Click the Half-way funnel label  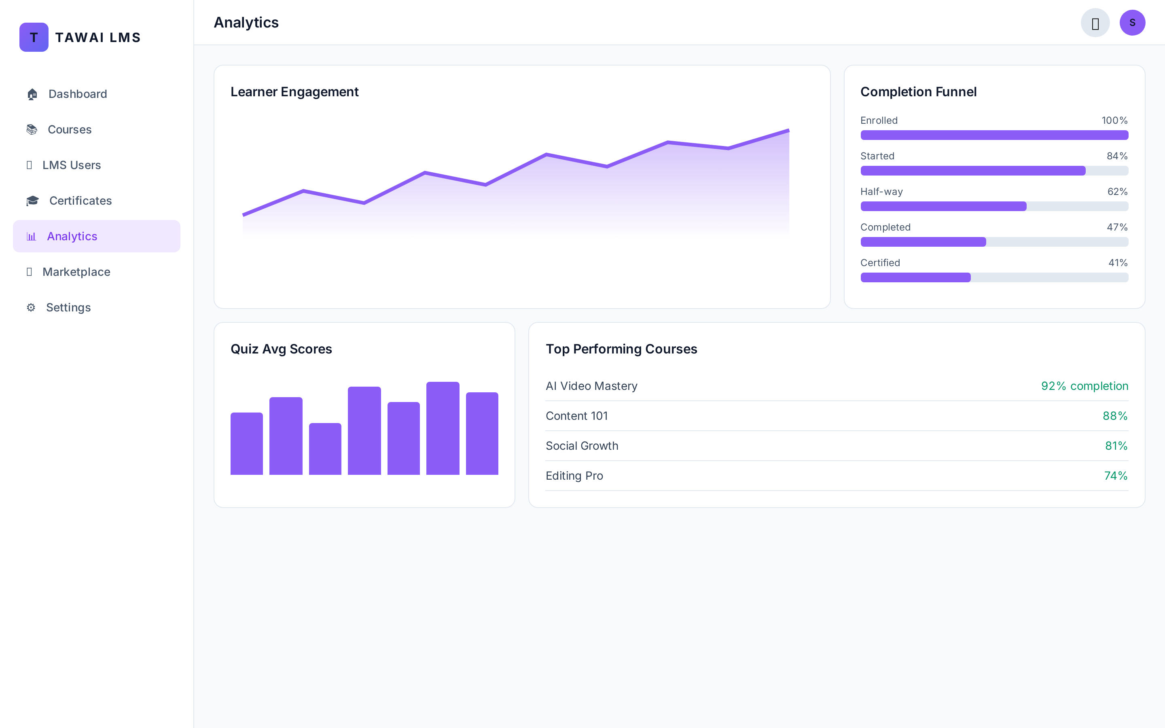[881, 192]
